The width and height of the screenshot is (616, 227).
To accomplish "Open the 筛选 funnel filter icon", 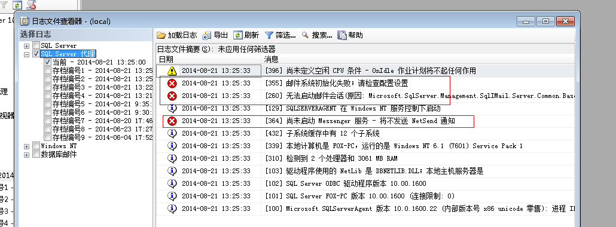I will point(269,35).
